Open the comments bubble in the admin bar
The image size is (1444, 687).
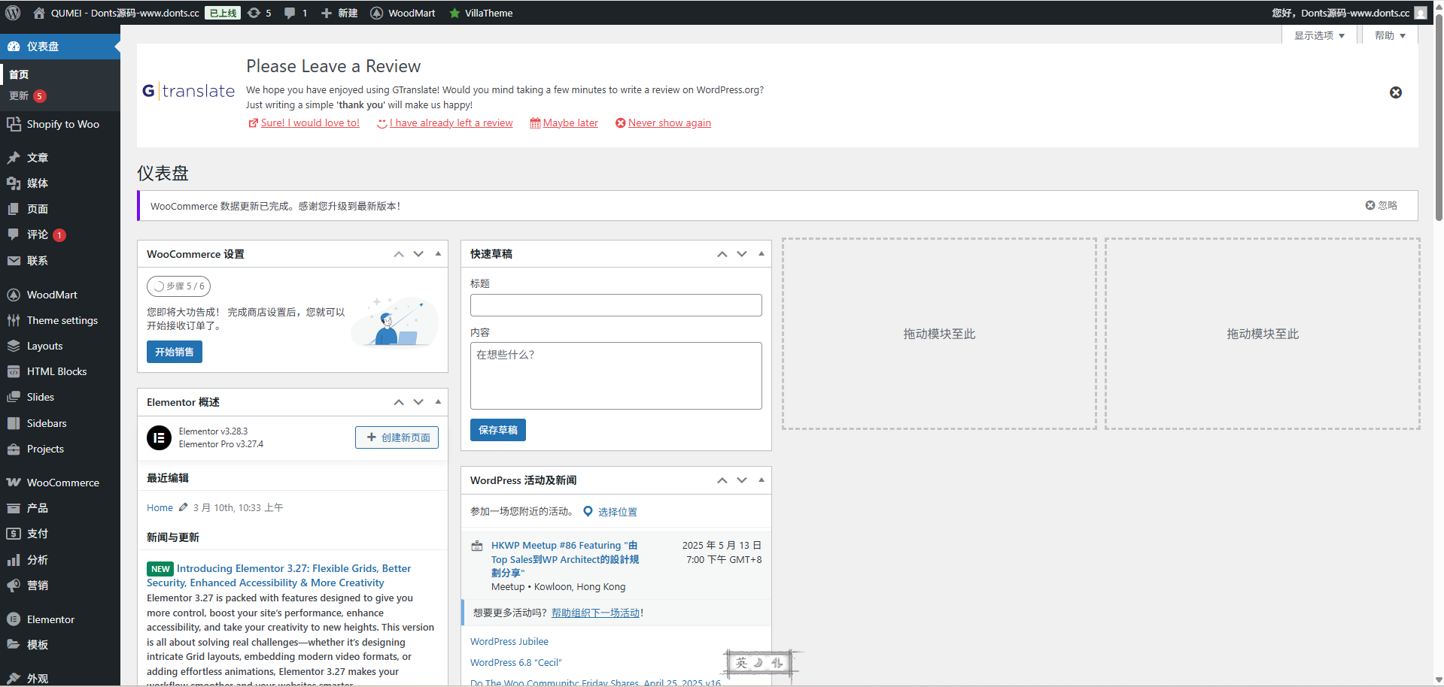(296, 13)
